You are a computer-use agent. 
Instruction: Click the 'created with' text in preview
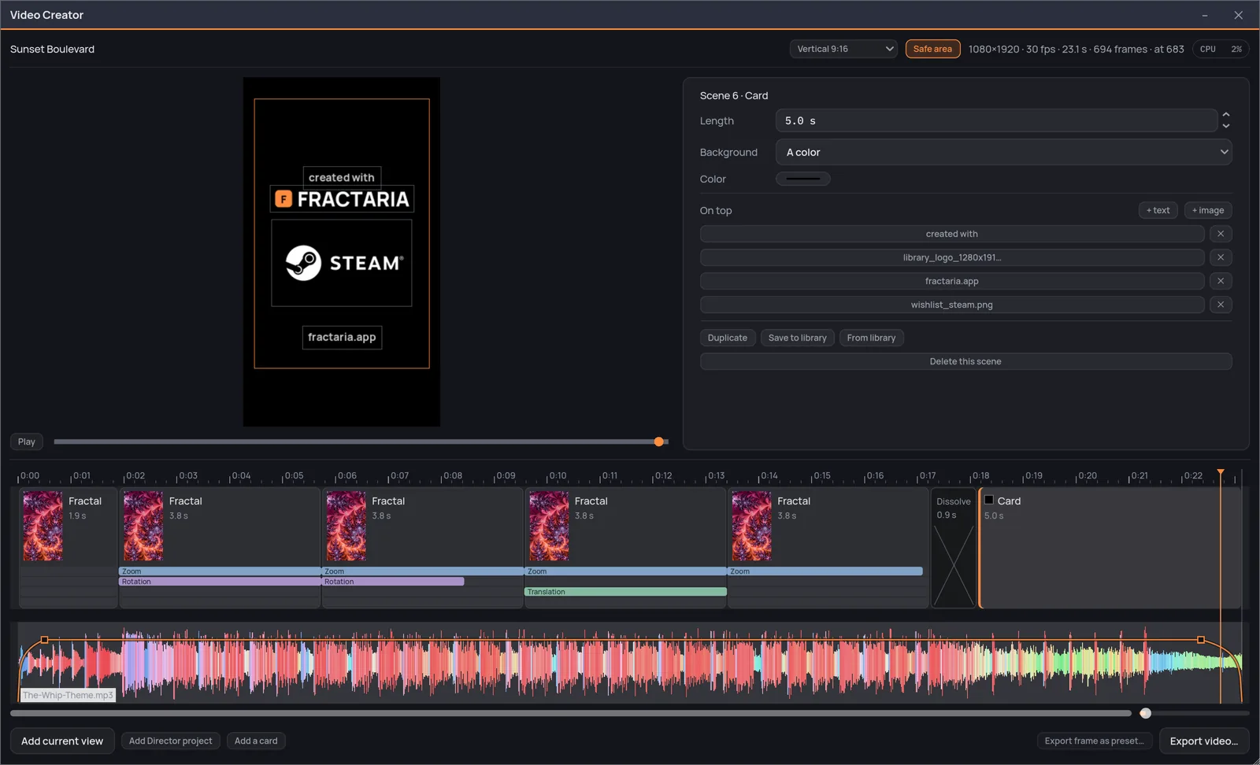342,177
